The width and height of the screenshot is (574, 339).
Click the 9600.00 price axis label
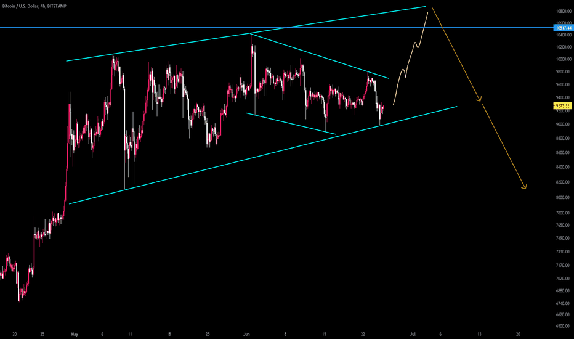564,84
